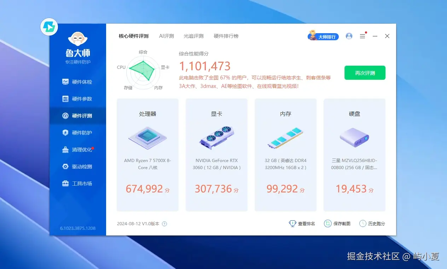The height and width of the screenshot is (269, 447).
Task: Open the 大师排行 badge button
Action: click(323, 36)
